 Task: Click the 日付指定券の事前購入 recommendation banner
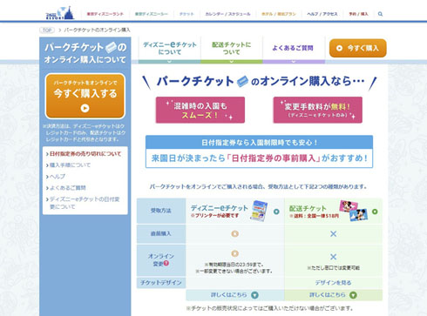pos(259,151)
